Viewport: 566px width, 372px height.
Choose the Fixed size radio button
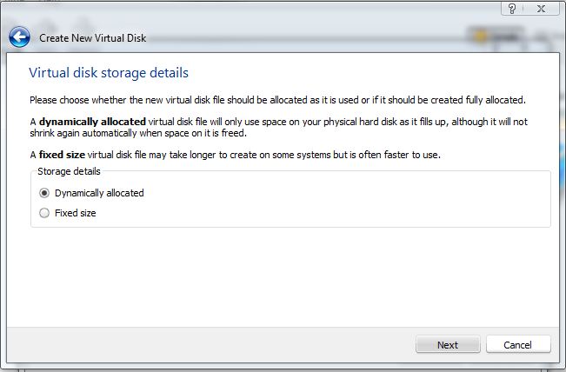pos(44,213)
